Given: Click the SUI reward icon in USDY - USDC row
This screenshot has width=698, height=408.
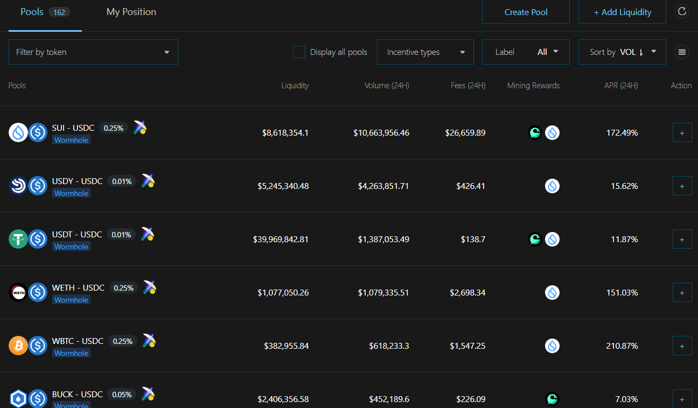Looking at the screenshot, I should tap(552, 186).
